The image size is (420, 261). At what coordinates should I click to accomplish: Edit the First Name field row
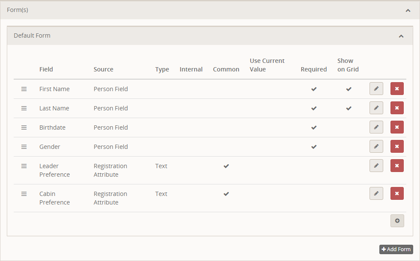pos(376,89)
